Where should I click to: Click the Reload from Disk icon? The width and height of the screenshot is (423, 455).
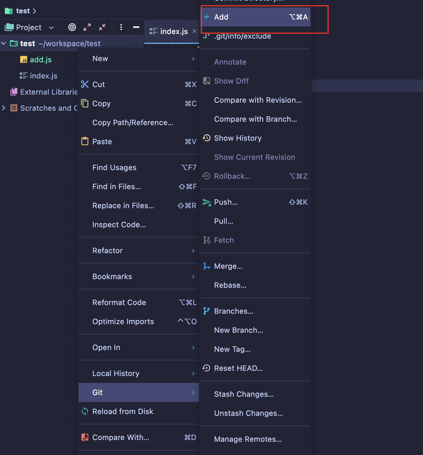tap(85, 411)
